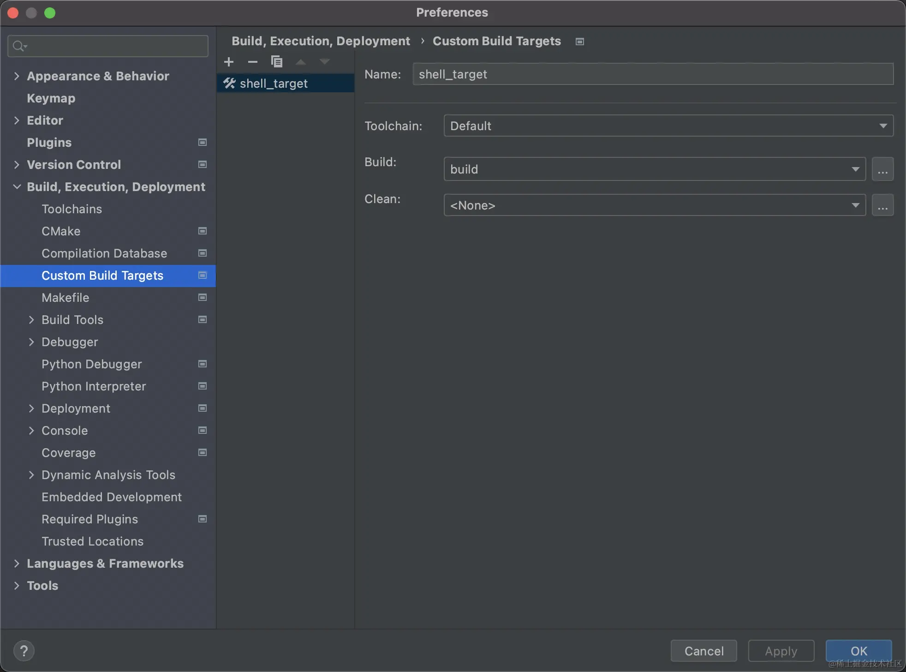906x672 pixels.
Task: Expand the Debugger tree node
Action: (31, 342)
